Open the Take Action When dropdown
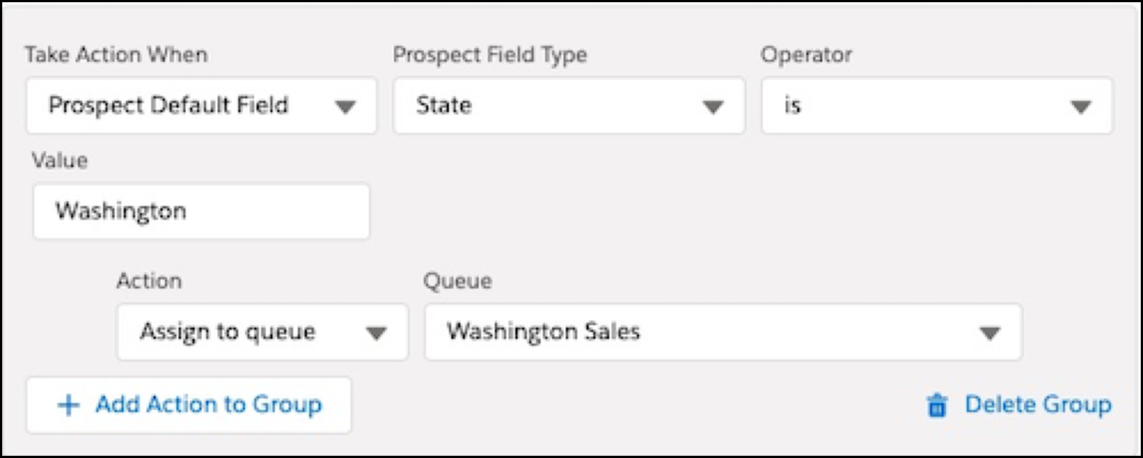The height and width of the screenshot is (458, 1143). tap(201, 105)
